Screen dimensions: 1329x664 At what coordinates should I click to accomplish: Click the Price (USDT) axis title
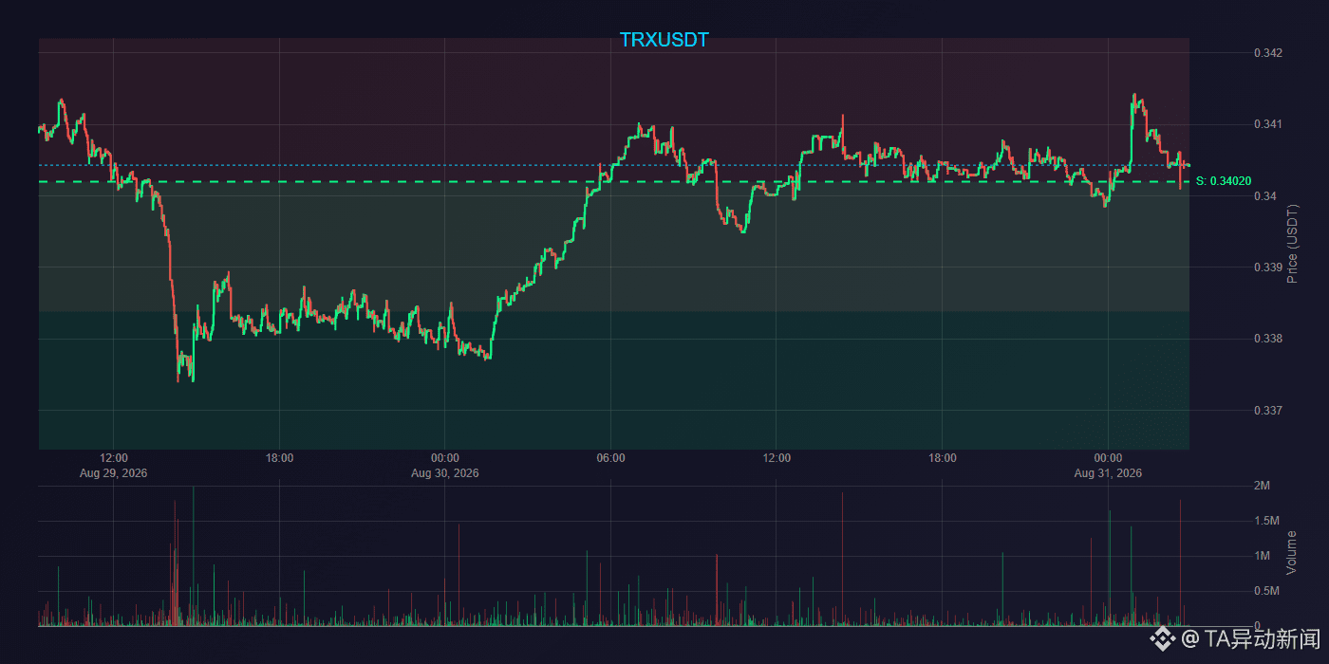(1292, 244)
